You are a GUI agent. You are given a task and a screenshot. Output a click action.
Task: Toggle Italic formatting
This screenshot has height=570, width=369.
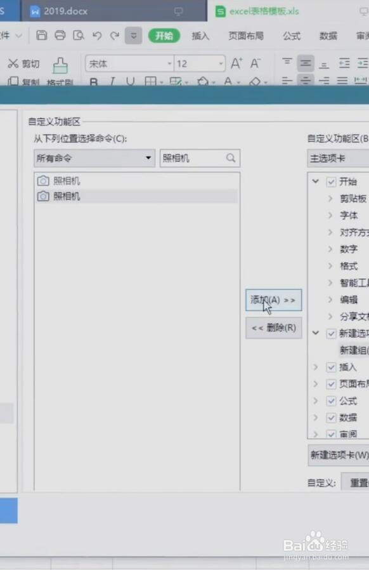pyautogui.click(x=112, y=81)
